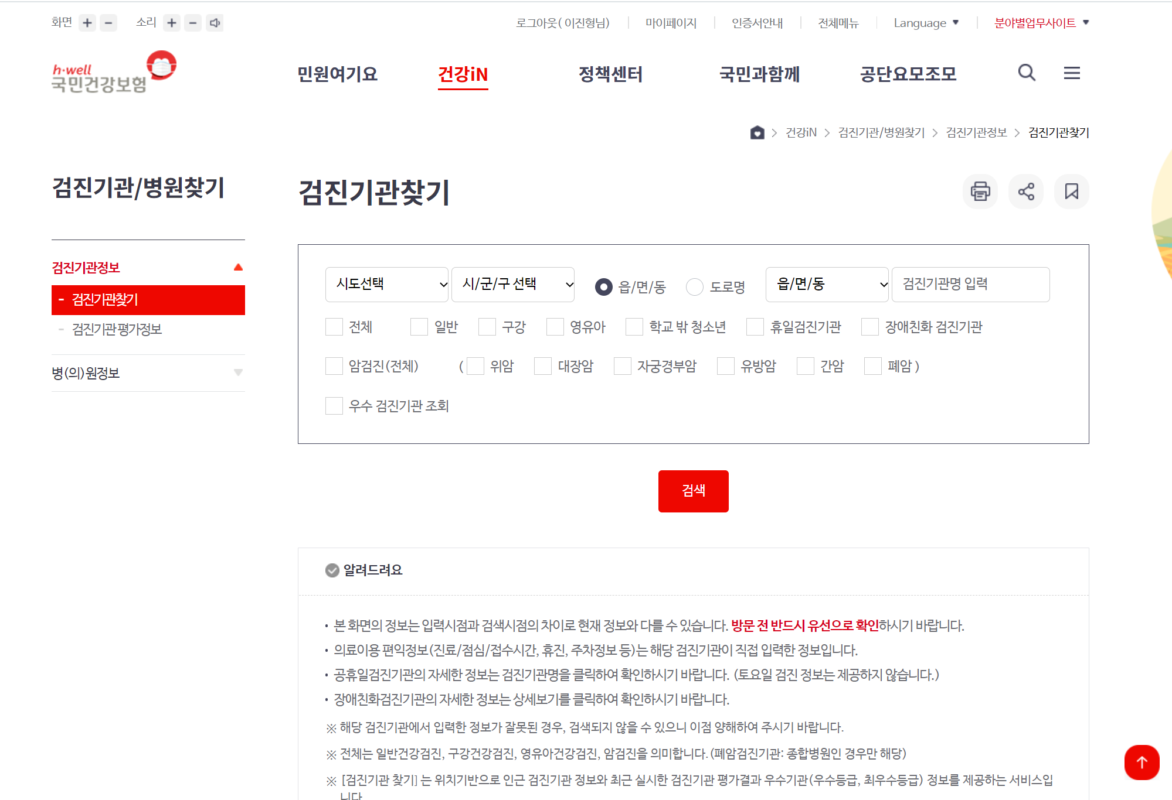Screen dimensions: 1172x800
Task: Click the red 검색 button
Action: [x=693, y=491]
